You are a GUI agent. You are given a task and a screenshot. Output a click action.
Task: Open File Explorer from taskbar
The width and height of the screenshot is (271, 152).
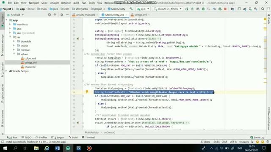[x=36, y=148]
